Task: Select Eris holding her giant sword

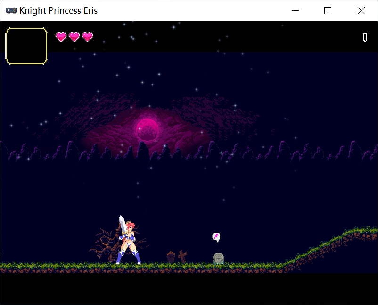Action: (130, 241)
